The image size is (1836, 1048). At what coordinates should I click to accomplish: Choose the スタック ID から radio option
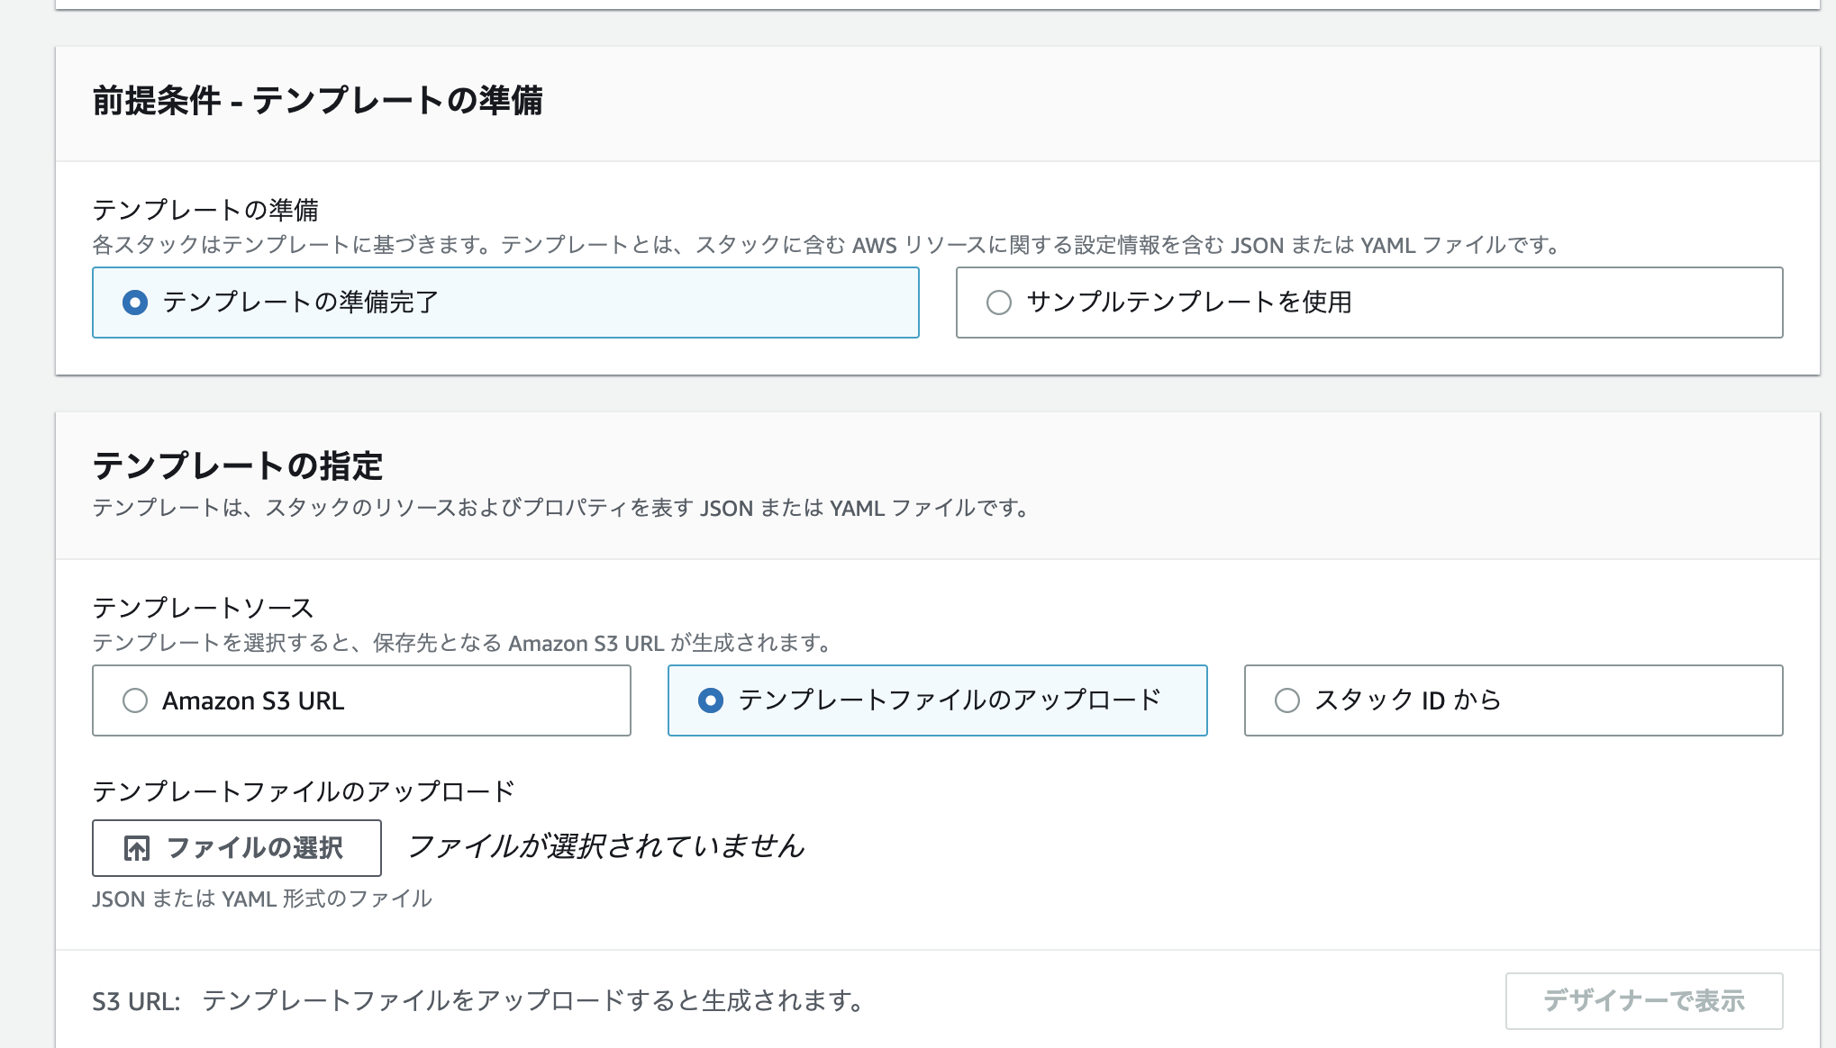point(1513,700)
